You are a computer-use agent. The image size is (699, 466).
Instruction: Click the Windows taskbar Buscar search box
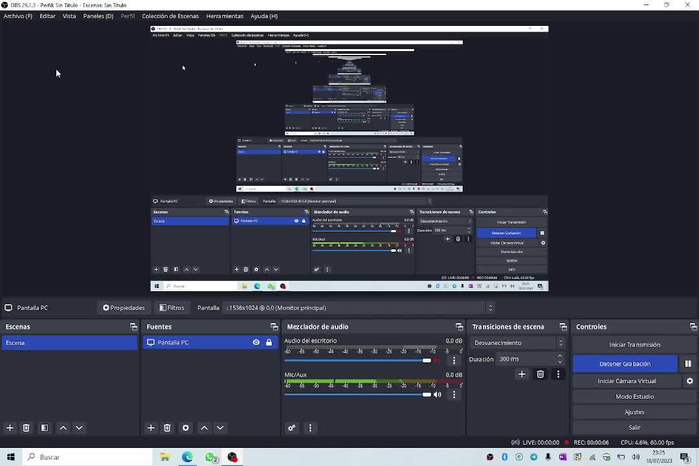[87, 457]
